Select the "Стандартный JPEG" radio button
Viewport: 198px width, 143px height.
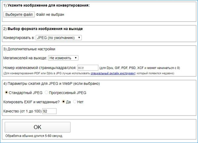click(6, 92)
